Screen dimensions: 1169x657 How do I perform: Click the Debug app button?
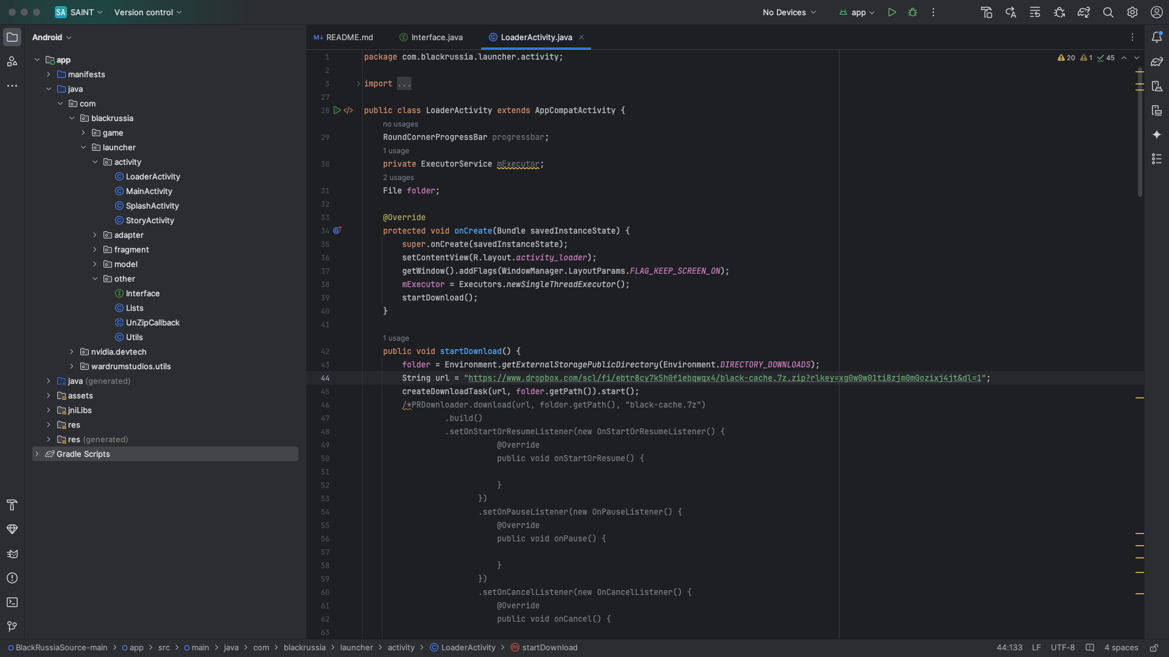[913, 12]
